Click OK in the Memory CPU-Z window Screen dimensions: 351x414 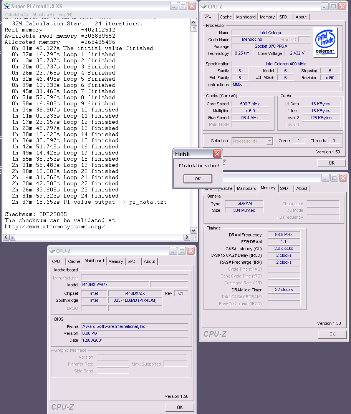tap(332, 334)
